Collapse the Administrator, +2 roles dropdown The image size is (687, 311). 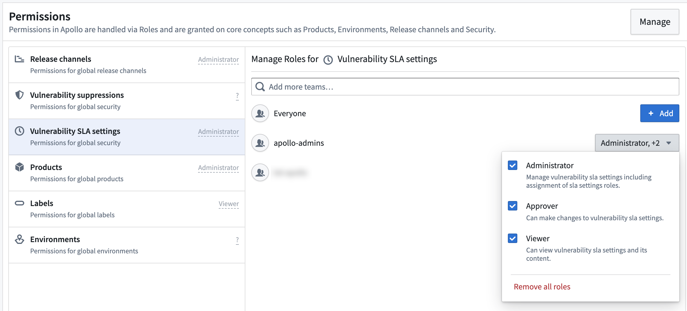tap(637, 143)
